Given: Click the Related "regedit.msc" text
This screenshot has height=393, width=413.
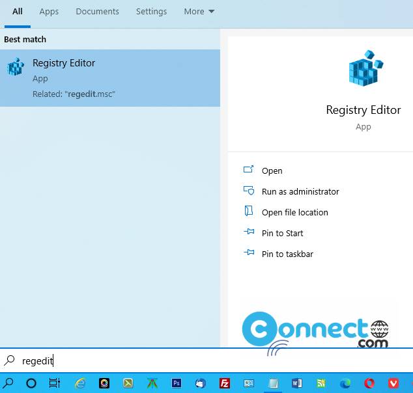Looking at the screenshot, I should (74, 94).
